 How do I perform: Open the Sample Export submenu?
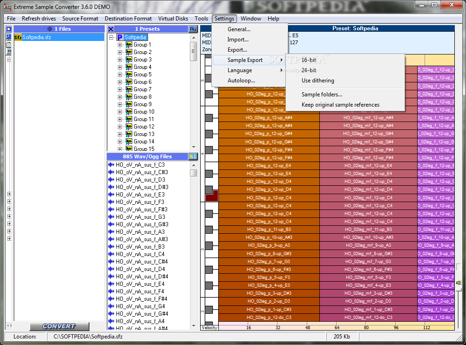tap(249, 60)
